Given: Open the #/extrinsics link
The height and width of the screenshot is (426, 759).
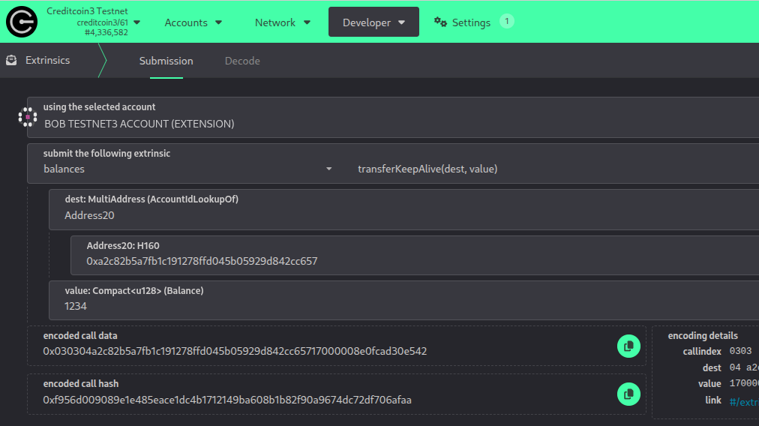Looking at the screenshot, I should tap(743, 401).
